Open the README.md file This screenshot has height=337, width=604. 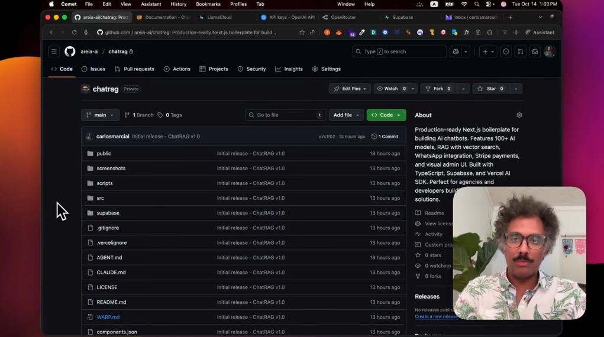tap(111, 302)
